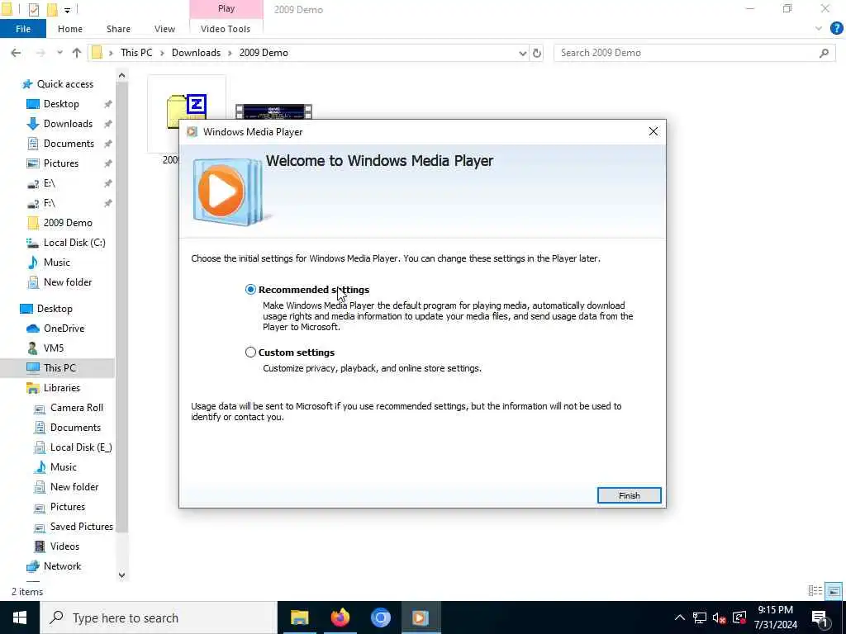Open Explorer help question mark icon
The height and width of the screenshot is (634, 846).
[x=836, y=29]
